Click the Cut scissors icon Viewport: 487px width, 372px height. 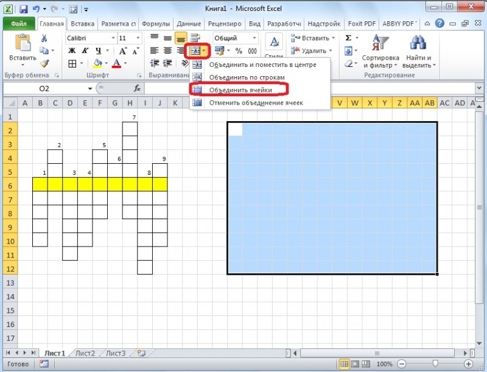[x=44, y=38]
